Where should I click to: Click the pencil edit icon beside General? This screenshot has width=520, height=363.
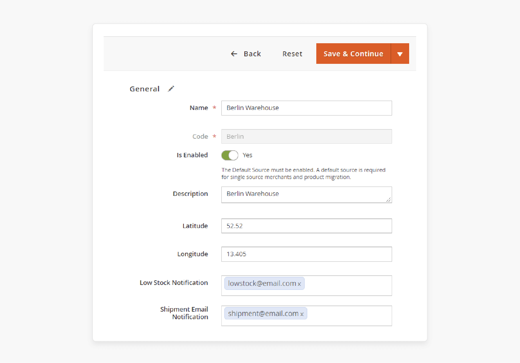[171, 89]
